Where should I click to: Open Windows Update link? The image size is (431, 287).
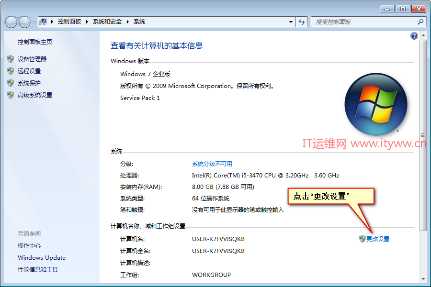(x=42, y=258)
